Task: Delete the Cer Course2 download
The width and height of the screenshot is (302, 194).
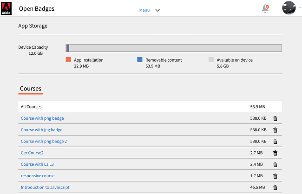Action: 275,153
